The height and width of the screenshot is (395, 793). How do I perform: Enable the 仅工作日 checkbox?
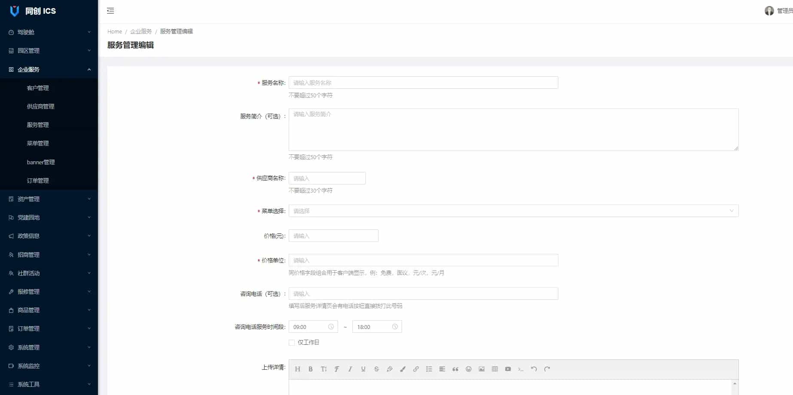(x=292, y=343)
